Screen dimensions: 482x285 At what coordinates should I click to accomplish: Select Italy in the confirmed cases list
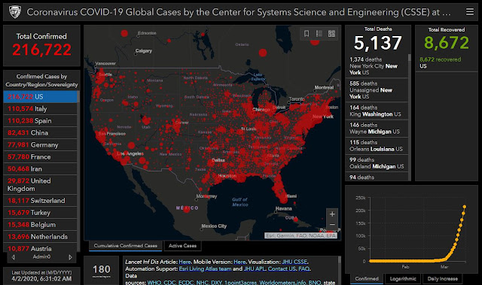(x=40, y=108)
